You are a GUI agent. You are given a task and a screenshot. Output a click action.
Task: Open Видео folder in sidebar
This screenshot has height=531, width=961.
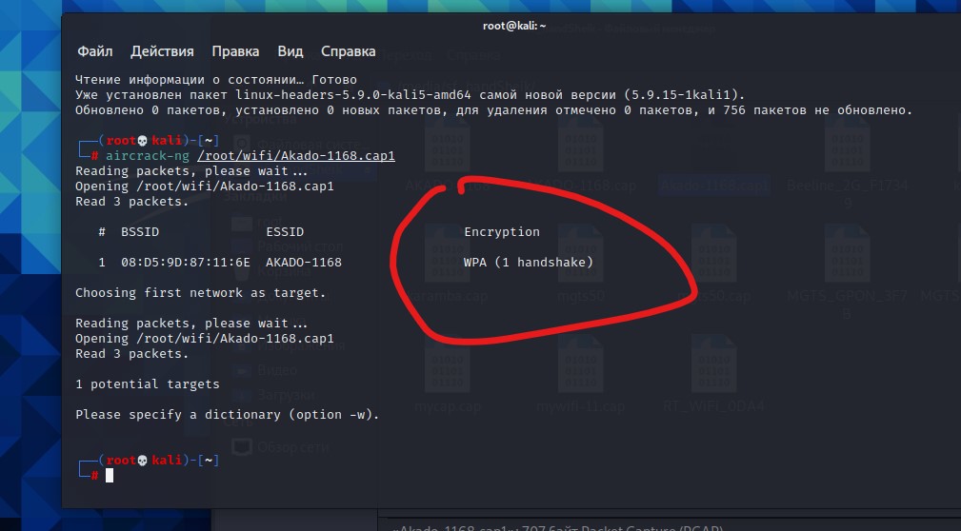[276, 369]
